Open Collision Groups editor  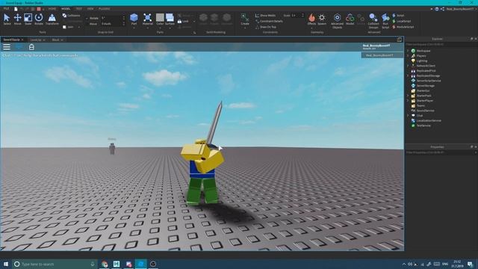(x=373, y=21)
